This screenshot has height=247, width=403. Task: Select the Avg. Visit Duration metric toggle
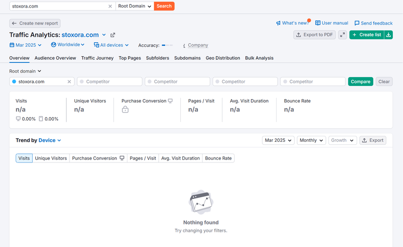coord(180,158)
